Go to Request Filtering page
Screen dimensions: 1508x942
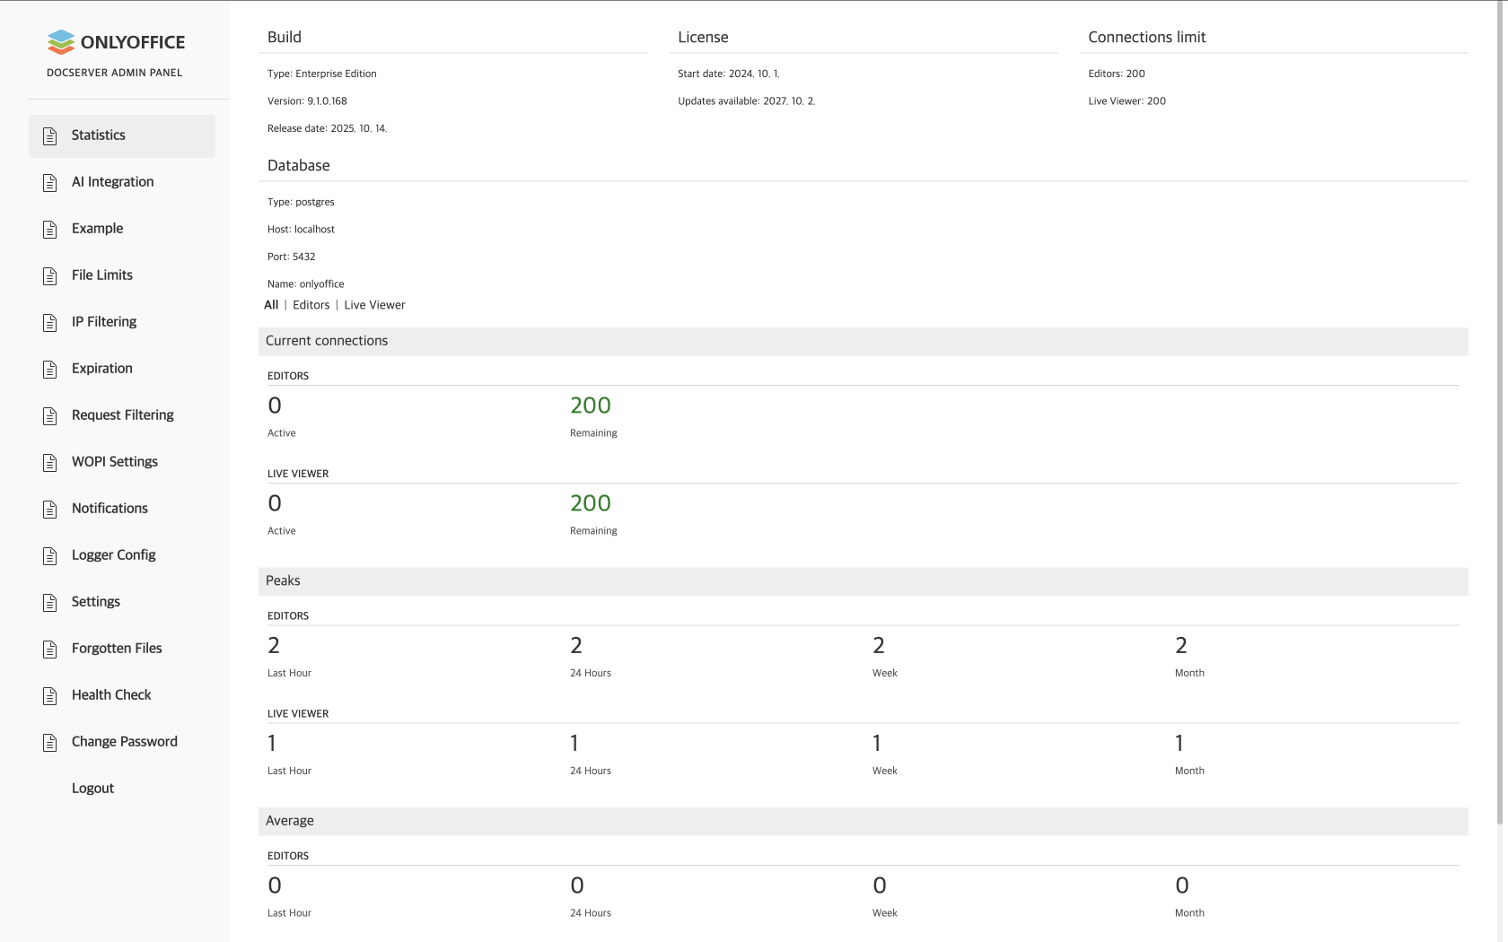(x=122, y=415)
